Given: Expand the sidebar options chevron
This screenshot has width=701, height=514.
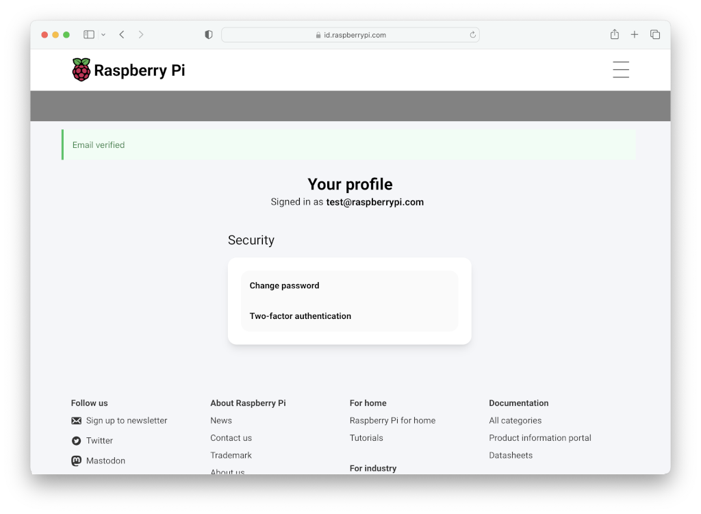Looking at the screenshot, I should point(103,34).
